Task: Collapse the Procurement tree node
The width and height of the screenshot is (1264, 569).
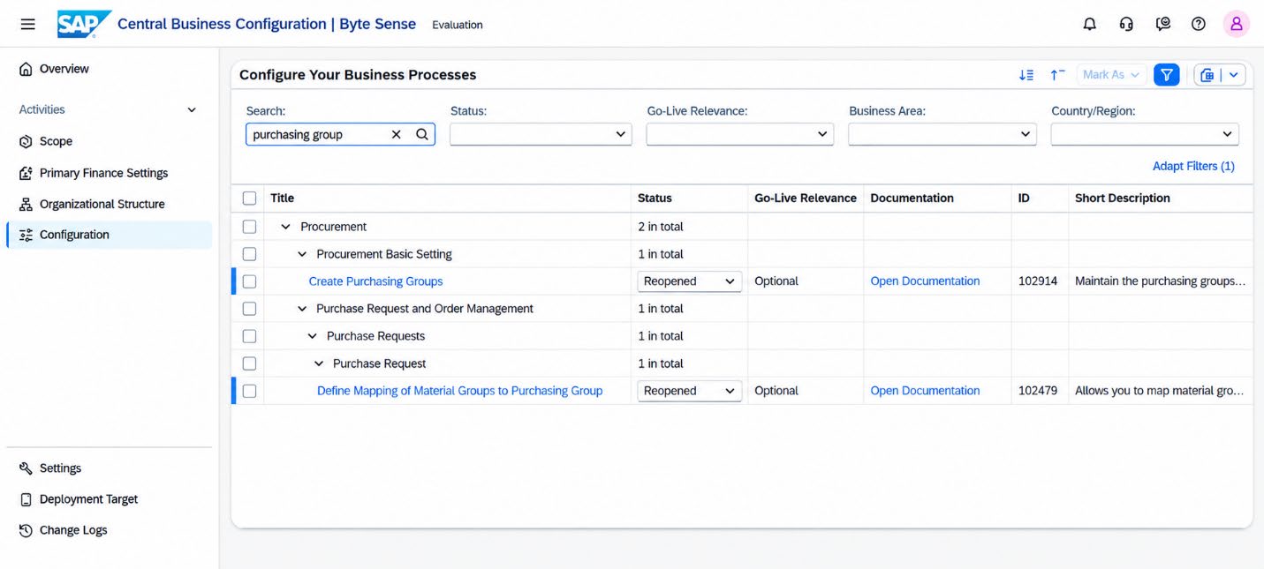Action: pos(285,227)
